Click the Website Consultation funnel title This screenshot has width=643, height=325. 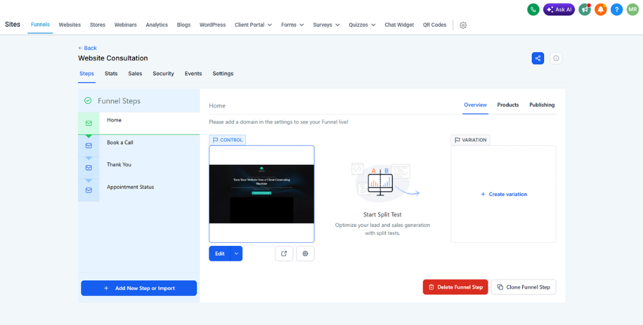[113, 58]
